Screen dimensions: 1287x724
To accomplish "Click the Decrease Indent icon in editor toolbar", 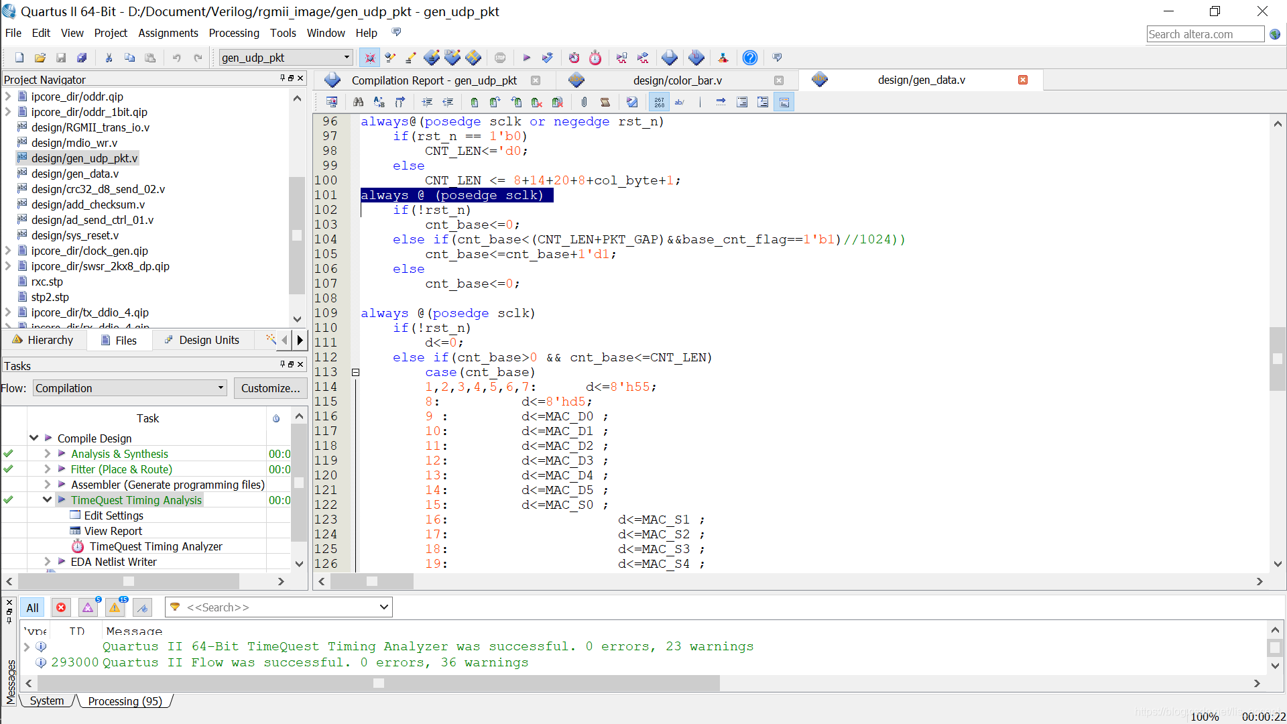I will (448, 102).
